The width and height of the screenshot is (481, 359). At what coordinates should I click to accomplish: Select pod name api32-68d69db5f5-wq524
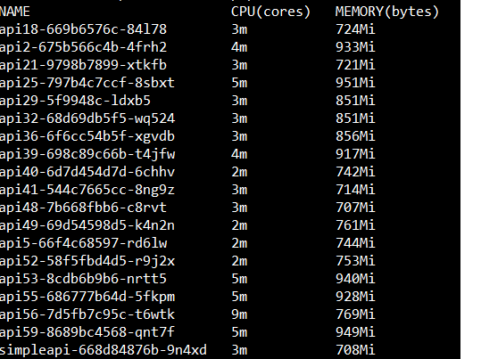(x=87, y=118)
